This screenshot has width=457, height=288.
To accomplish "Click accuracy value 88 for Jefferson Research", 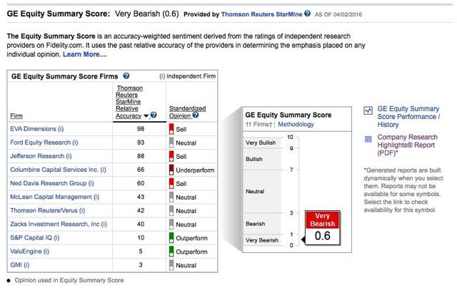I will (x=141, y=156).
